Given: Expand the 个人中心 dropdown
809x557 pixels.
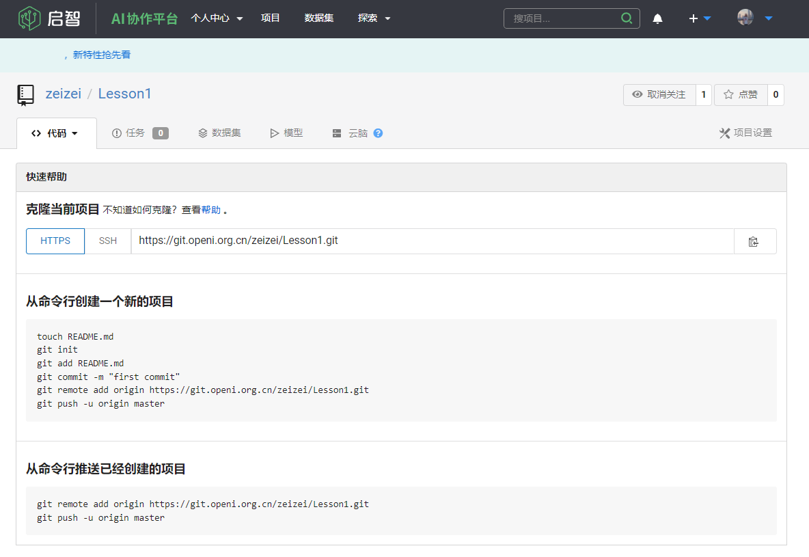Looking at the screenshot, I should point(239,18).
